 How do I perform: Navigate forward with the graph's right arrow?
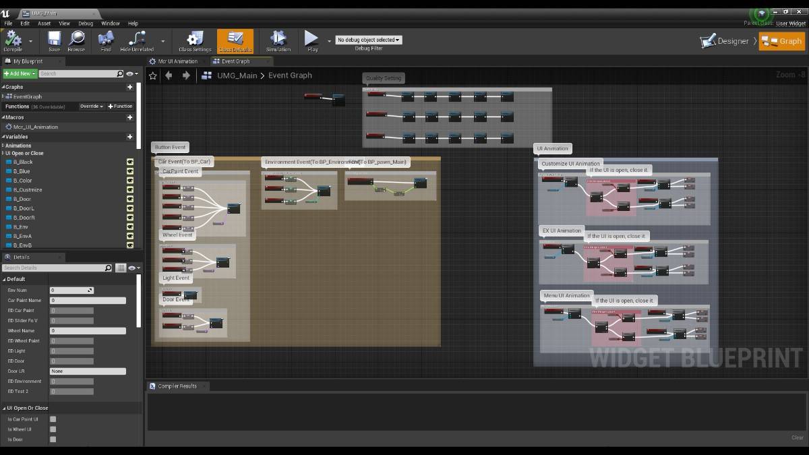[186, 75]
